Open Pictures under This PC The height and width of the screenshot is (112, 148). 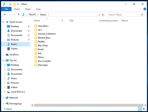point(15,83)
